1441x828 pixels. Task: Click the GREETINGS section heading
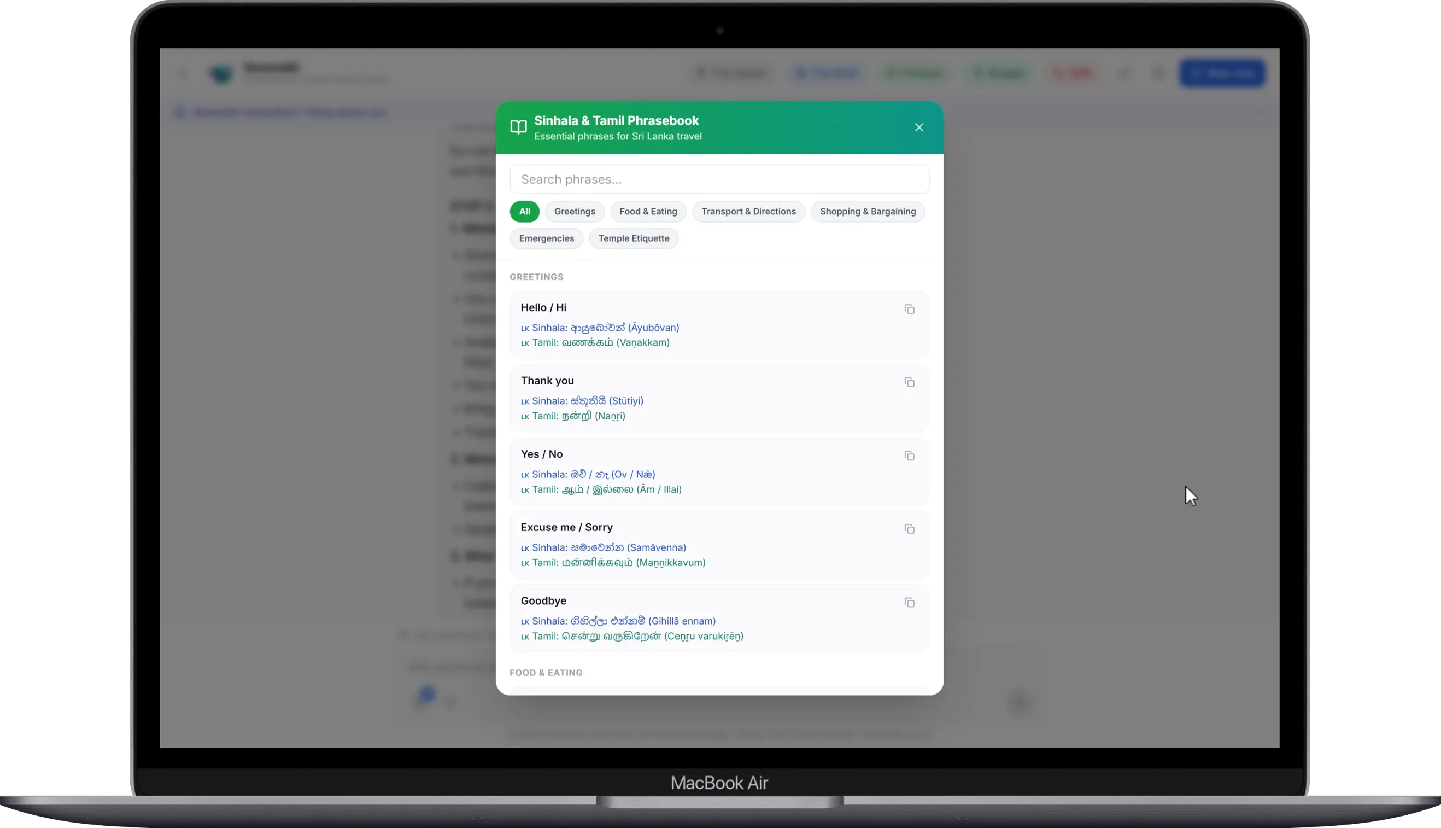536,277
